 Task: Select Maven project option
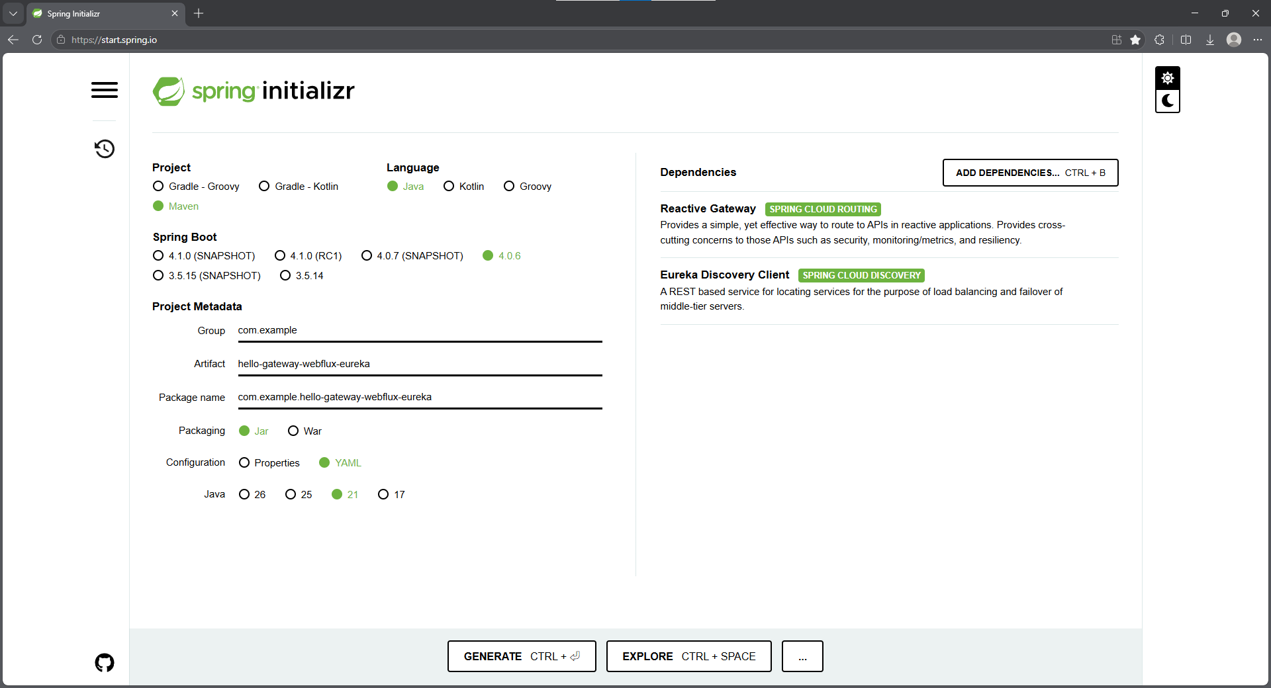[x=176, y=206]
